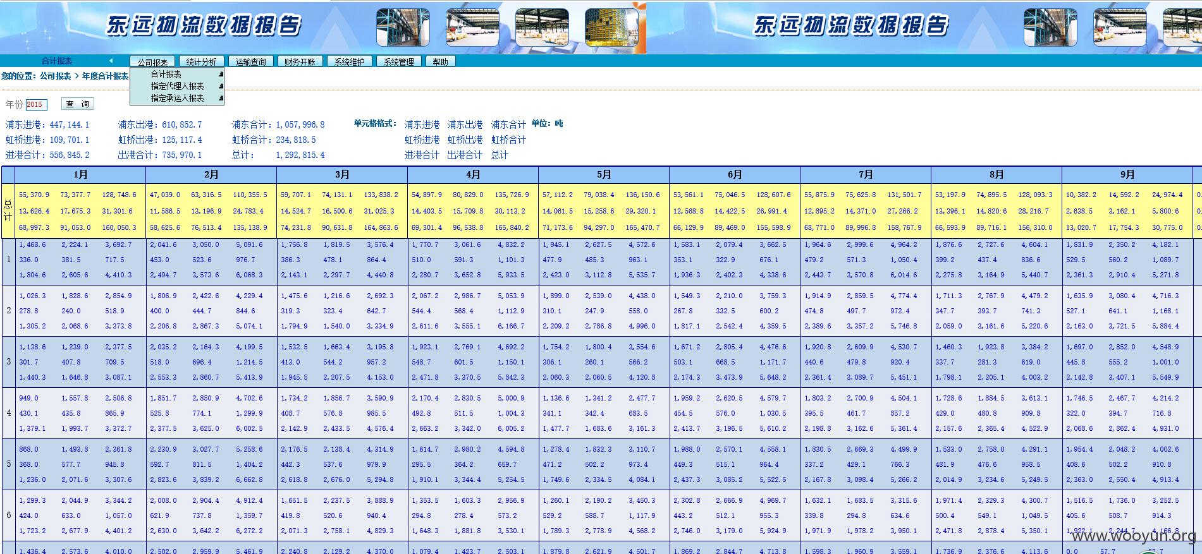The width and height of the screenshot is (1202, 554).
Task: Expand the 指定承运人报表 submenu arrow
Action: tap(221, 98)
